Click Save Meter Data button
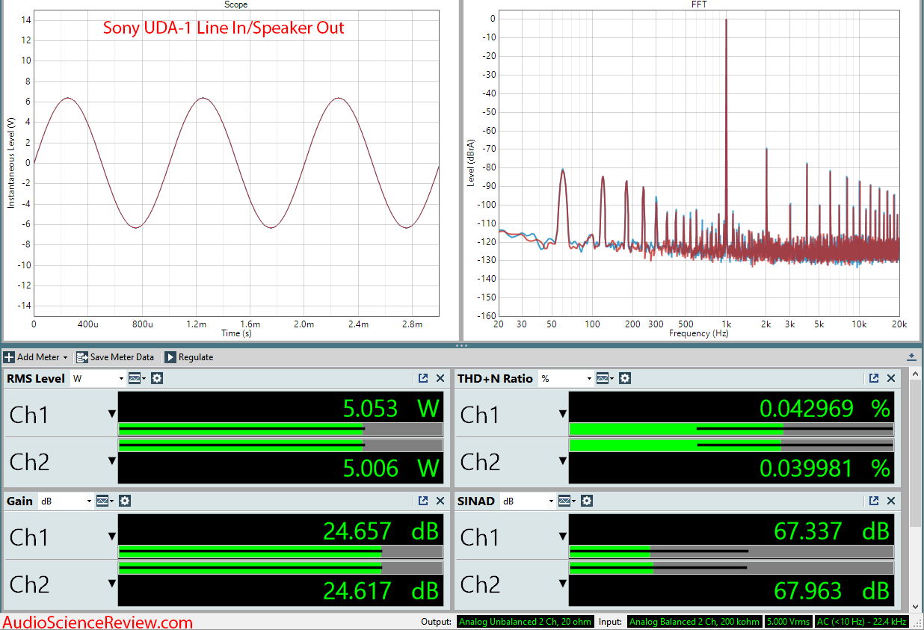 tap(115, 357)
